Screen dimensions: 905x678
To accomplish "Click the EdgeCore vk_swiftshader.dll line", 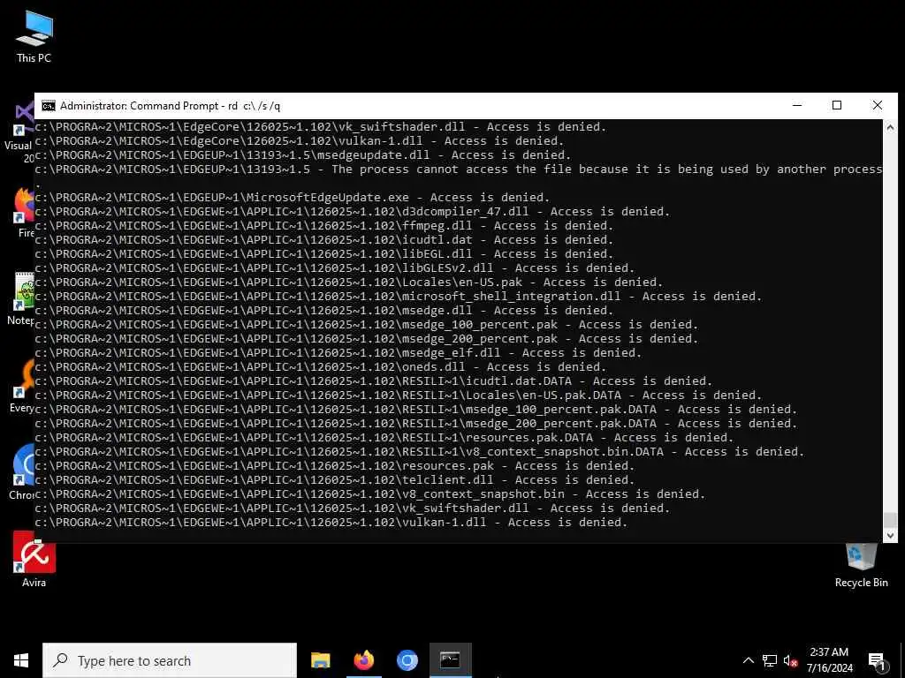I will [x=320, y=127].
